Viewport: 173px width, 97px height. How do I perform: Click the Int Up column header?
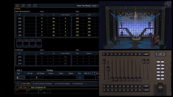click(30, 73)
